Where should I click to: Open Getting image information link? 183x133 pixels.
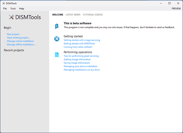pyautogui.click(x=77, y=59)
